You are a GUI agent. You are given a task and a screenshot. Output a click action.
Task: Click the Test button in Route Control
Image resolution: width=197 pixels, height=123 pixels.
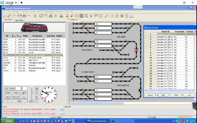(163, 95)
